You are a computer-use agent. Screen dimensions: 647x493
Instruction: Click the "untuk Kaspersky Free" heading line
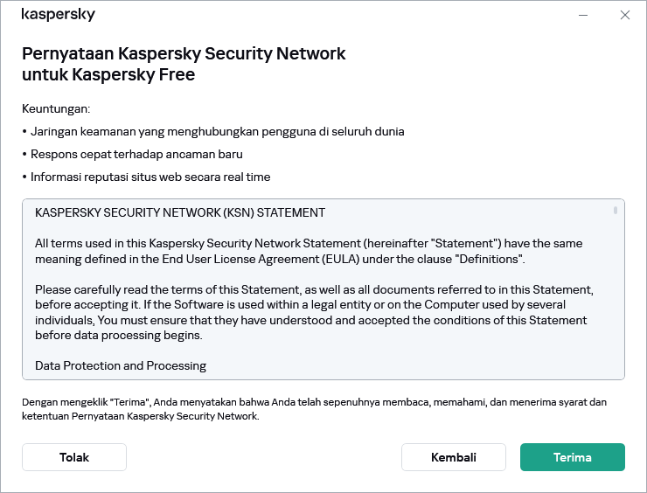point(108,75)
